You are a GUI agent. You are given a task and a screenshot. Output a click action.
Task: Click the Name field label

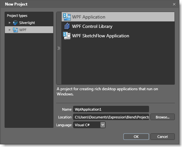pyautogui.click(x=67, y=109)
